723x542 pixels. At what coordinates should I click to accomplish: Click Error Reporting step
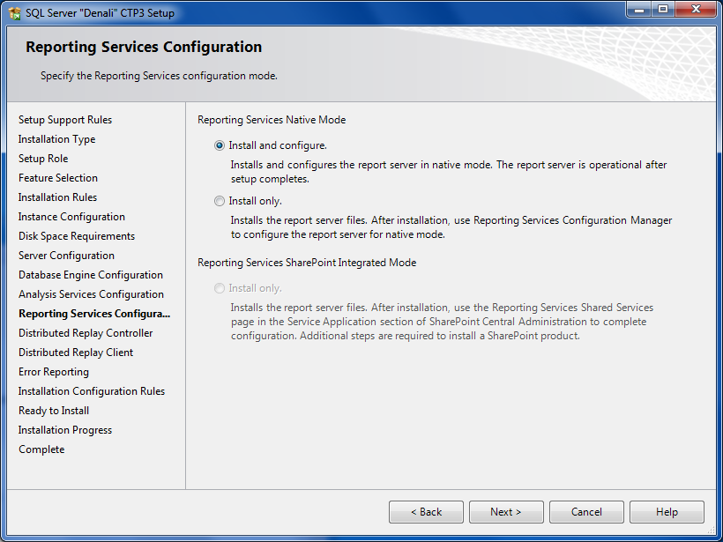tap(54, 372)
